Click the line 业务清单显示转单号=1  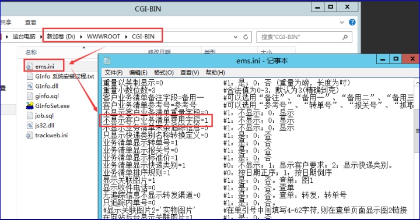[x=141, y=143]
